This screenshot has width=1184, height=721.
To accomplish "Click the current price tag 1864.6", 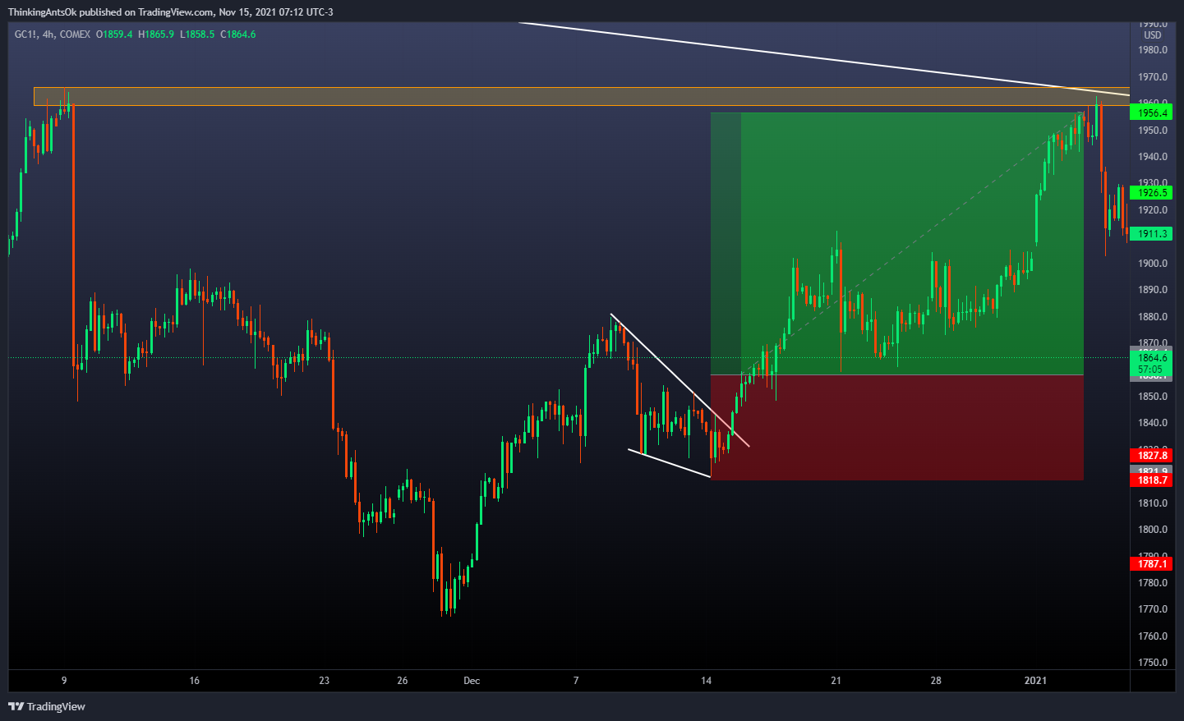I will pyautogui.click(x=1152, y=358).
